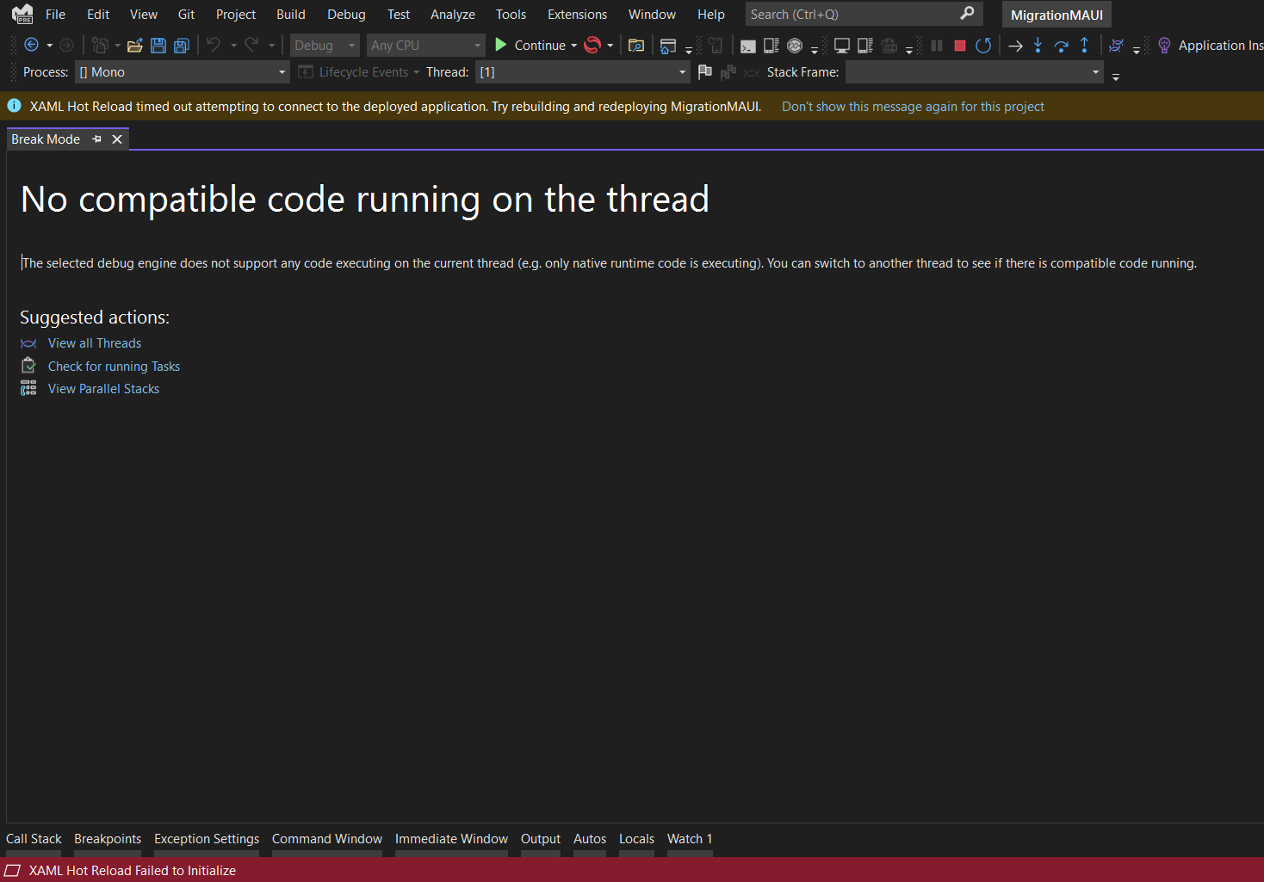The image size is (1264, 882).
Task: Click the View all Threads link
Action: pos(95,342)
